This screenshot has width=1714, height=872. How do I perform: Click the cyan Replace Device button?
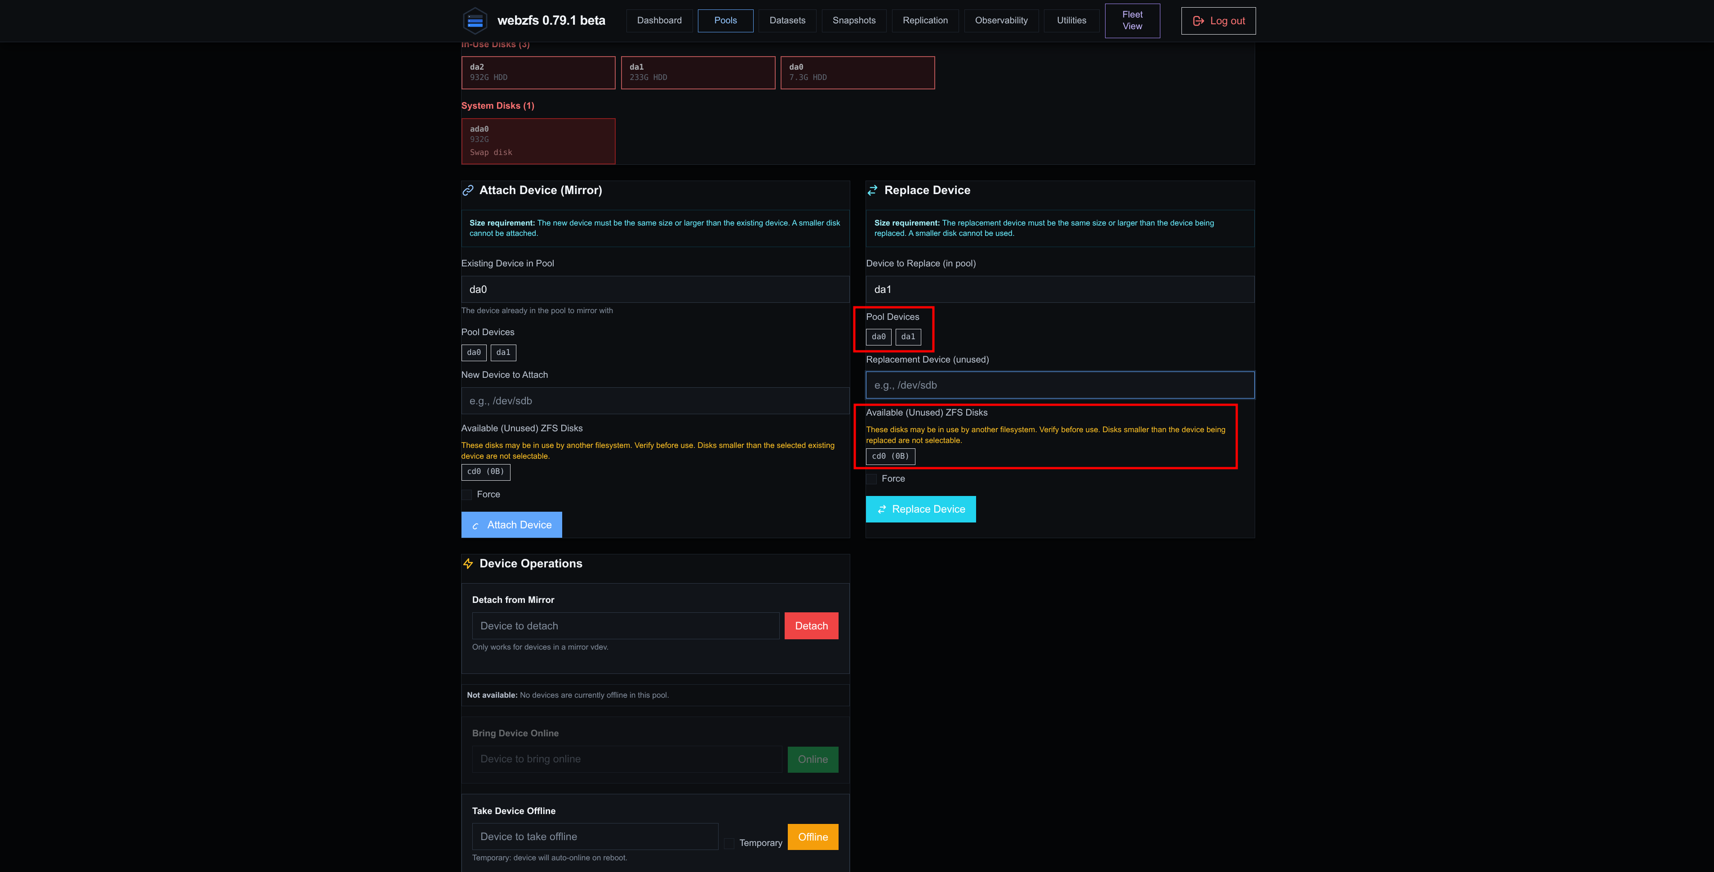(921, 509)
